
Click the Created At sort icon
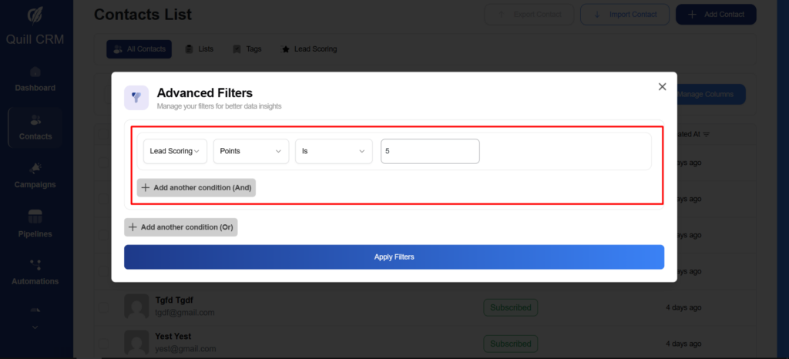707,134
